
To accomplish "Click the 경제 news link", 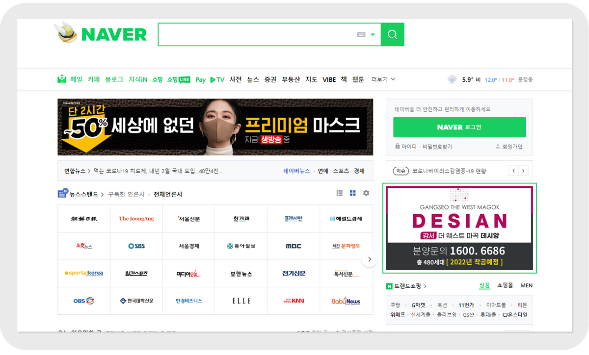I will [359, 171].
